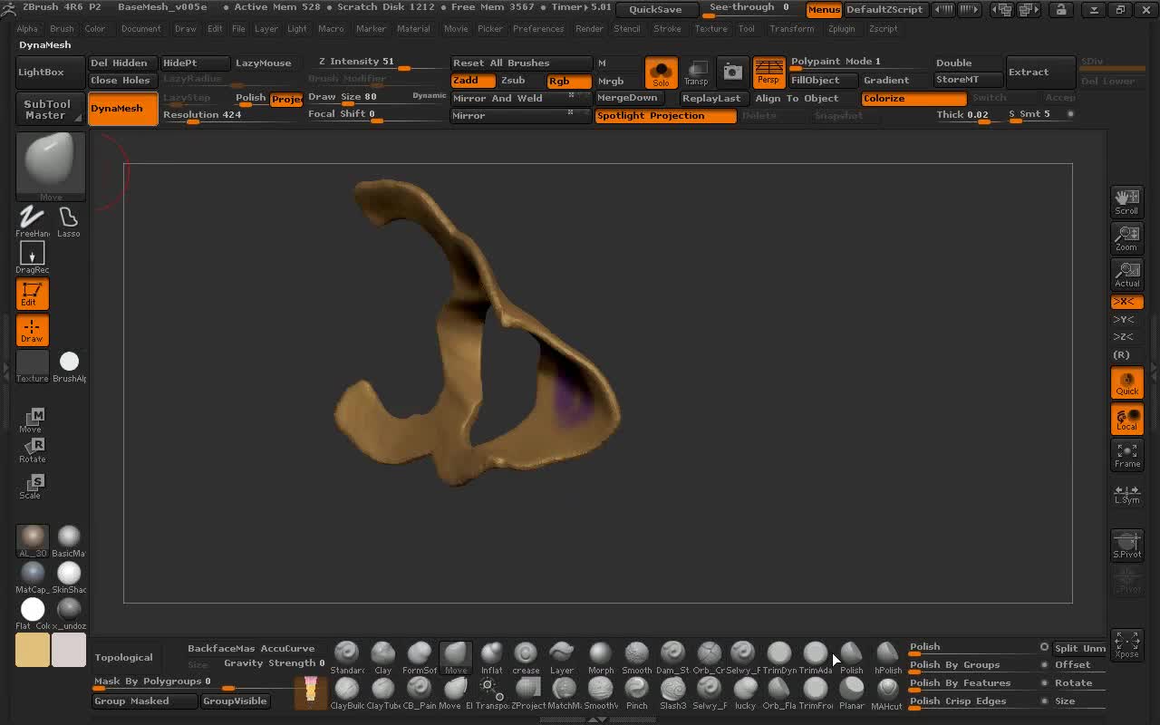
Task: Open the Zplugin menu
Action: coord(841,29)
